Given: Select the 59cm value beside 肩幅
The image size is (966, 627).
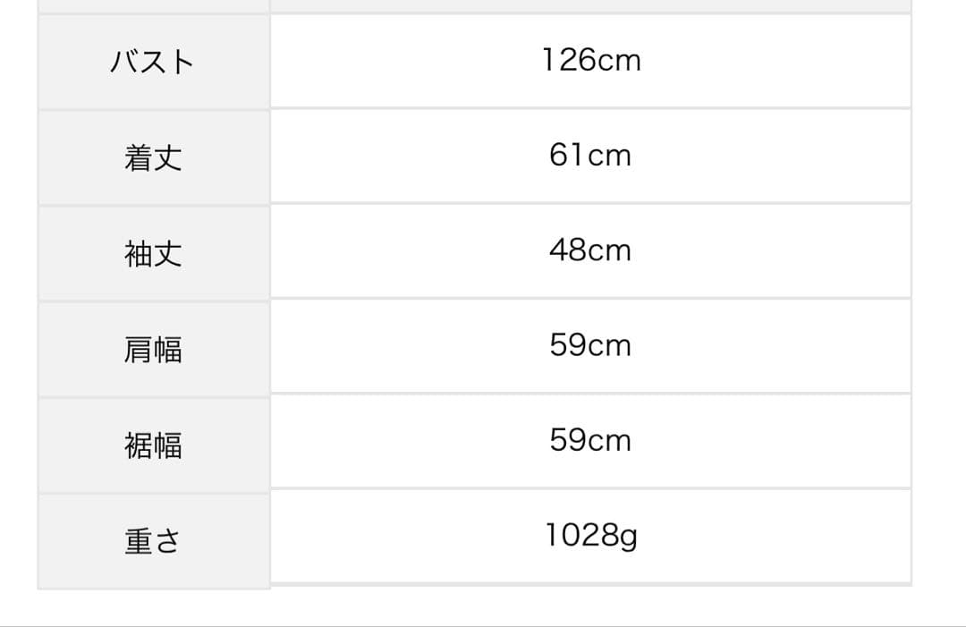Looking at the screenshot, I should tap(590, 345).
